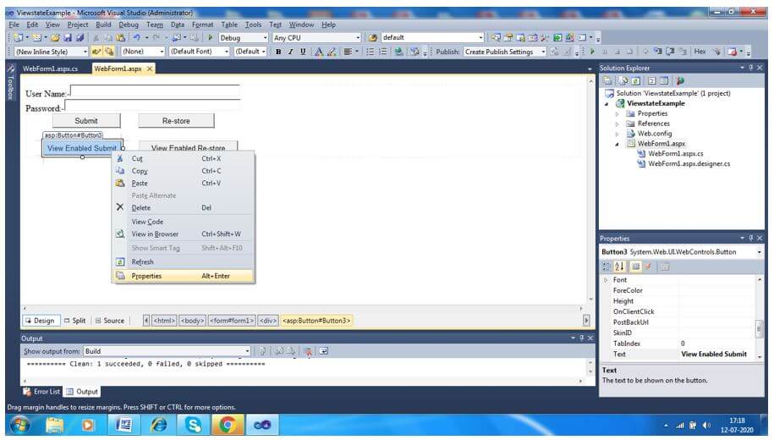
Task: Click the Save toolbar icon
Action: 68,37
